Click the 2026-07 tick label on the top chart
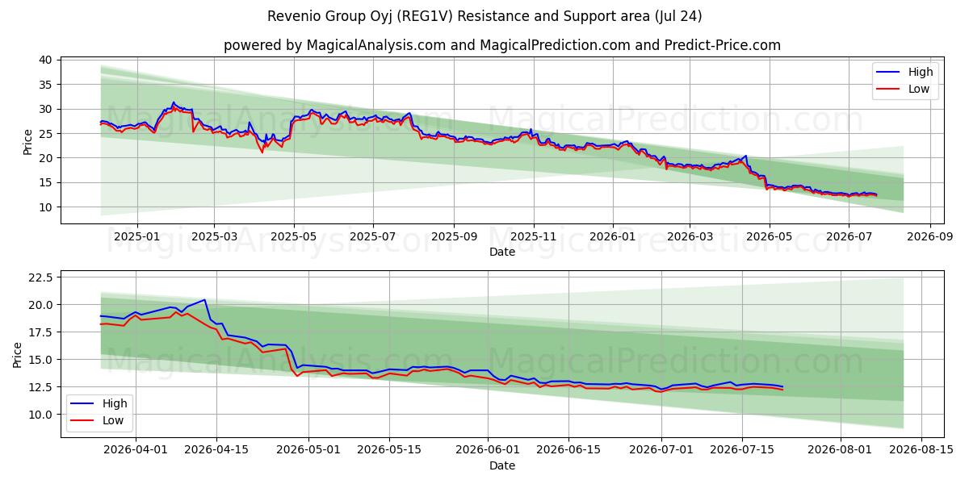Viewport: 969px width, 484px height. (848, 237)
